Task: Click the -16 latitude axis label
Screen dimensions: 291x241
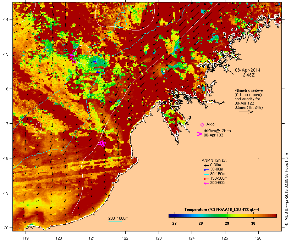Action: point(5,89)
